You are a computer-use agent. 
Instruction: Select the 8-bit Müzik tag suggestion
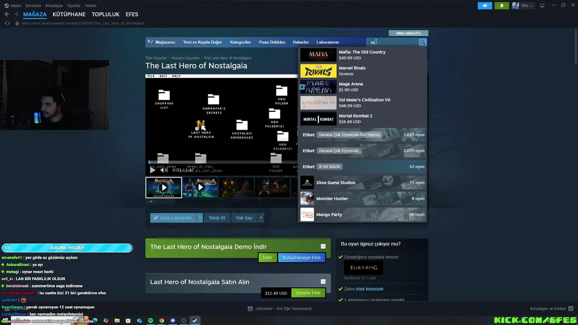click(x=362, y=167)
